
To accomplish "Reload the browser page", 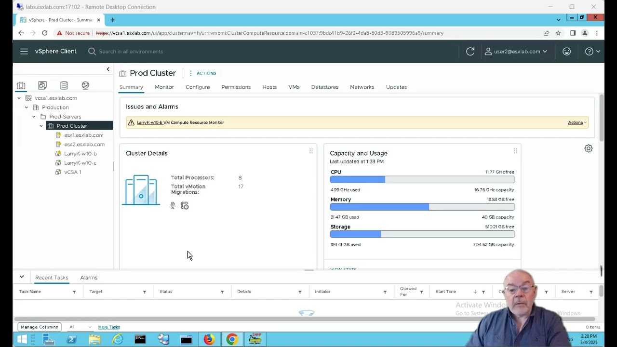I will click(x=44, y=33).
